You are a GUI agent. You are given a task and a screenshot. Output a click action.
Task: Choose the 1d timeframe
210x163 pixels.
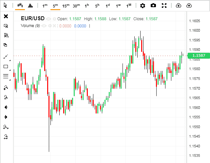click(108, 6)
